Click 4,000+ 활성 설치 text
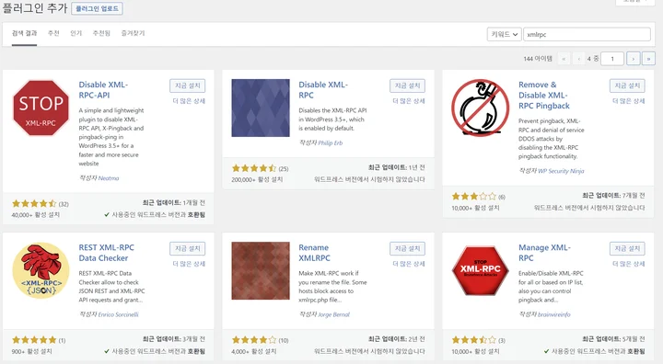Viewport: 663px width, 364px height. point(254,351)
